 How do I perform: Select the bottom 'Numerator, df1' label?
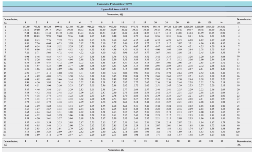tap(116, 150)
